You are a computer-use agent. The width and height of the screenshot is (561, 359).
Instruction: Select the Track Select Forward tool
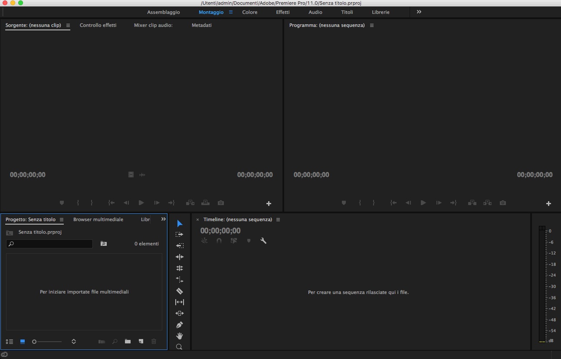coord(180,234)
